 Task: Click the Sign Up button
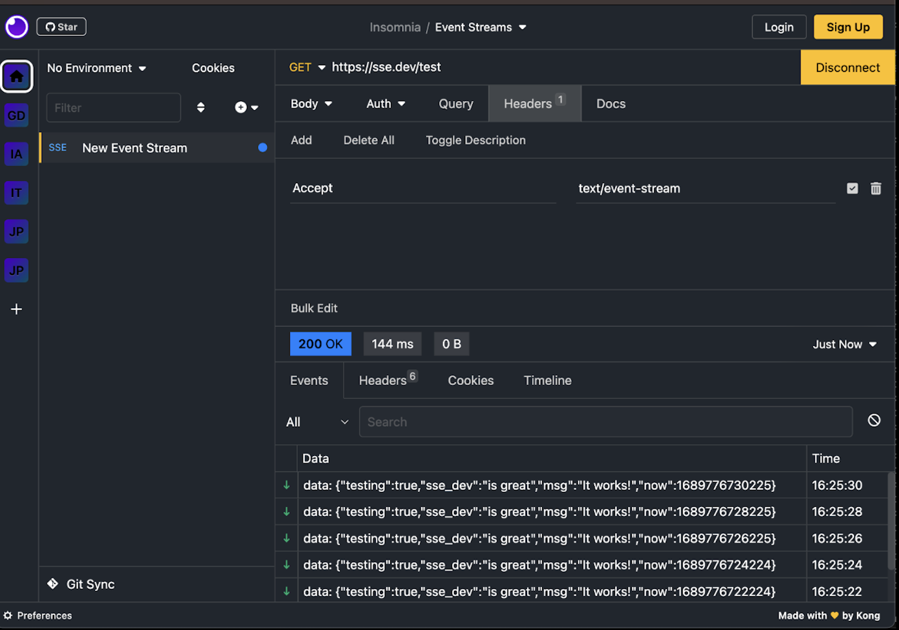pyautogui.click(x=848, y=27)
